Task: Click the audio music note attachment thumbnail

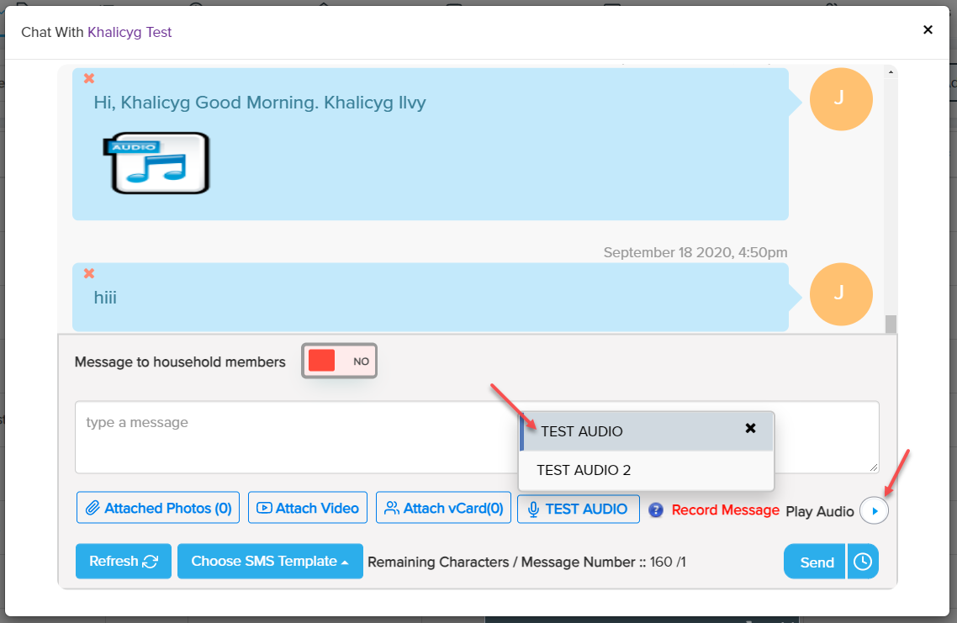Action: click(x=156, y=163)
